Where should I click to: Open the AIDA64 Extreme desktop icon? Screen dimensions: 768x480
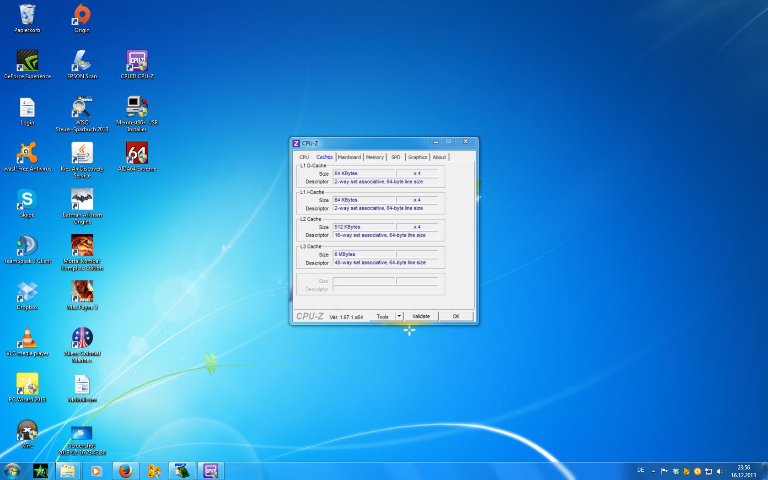[137, 154]
